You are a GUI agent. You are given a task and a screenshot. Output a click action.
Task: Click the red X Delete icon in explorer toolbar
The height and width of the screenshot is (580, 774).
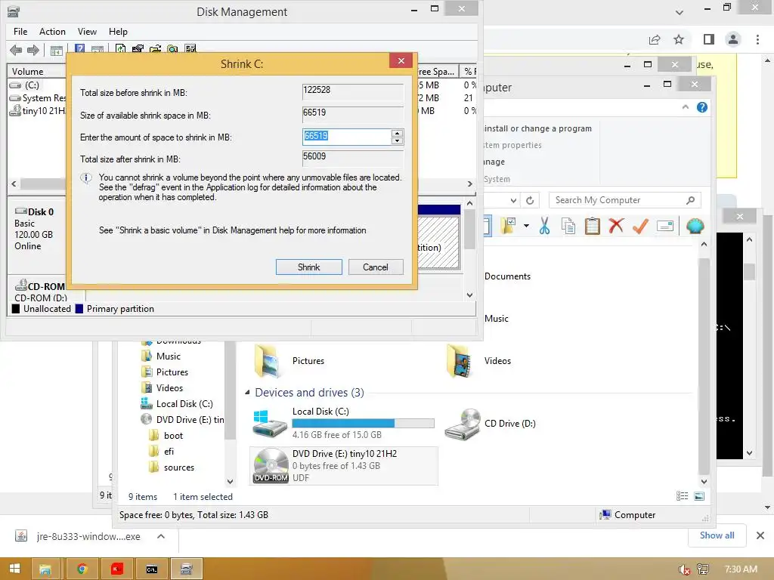(616, 226)
